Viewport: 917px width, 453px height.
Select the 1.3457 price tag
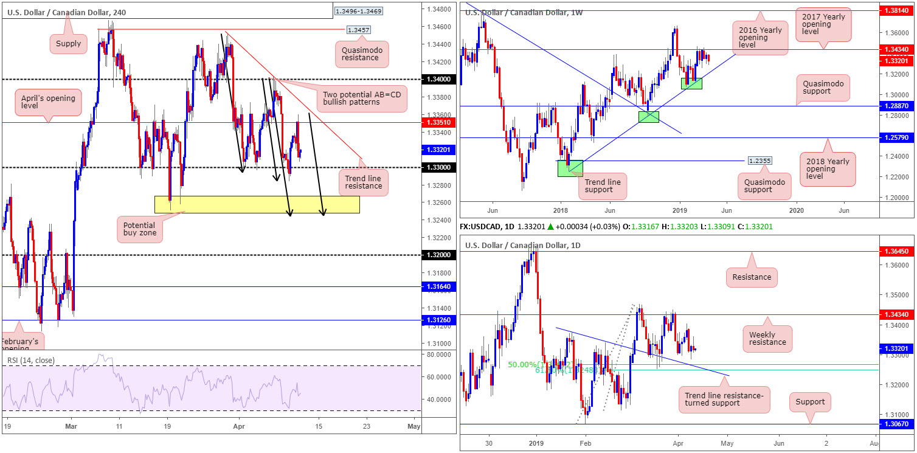click(x=359, y=29)
